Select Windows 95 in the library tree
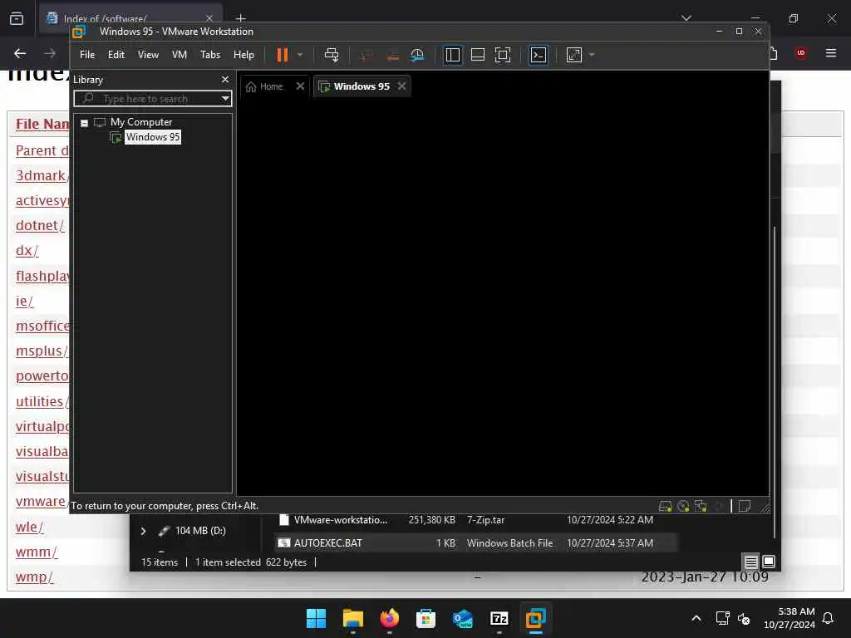 coord(153,137)
